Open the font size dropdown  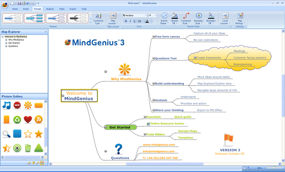click(152, 16)
